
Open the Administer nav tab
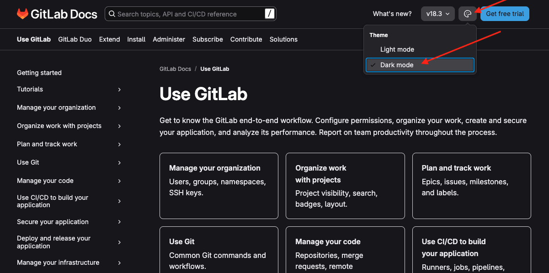coord(169,39)
